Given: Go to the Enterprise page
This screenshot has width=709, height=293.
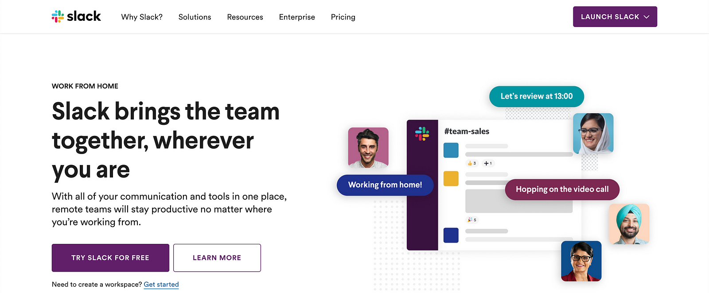Looking at the screenshot, I should tap(297, 17).
